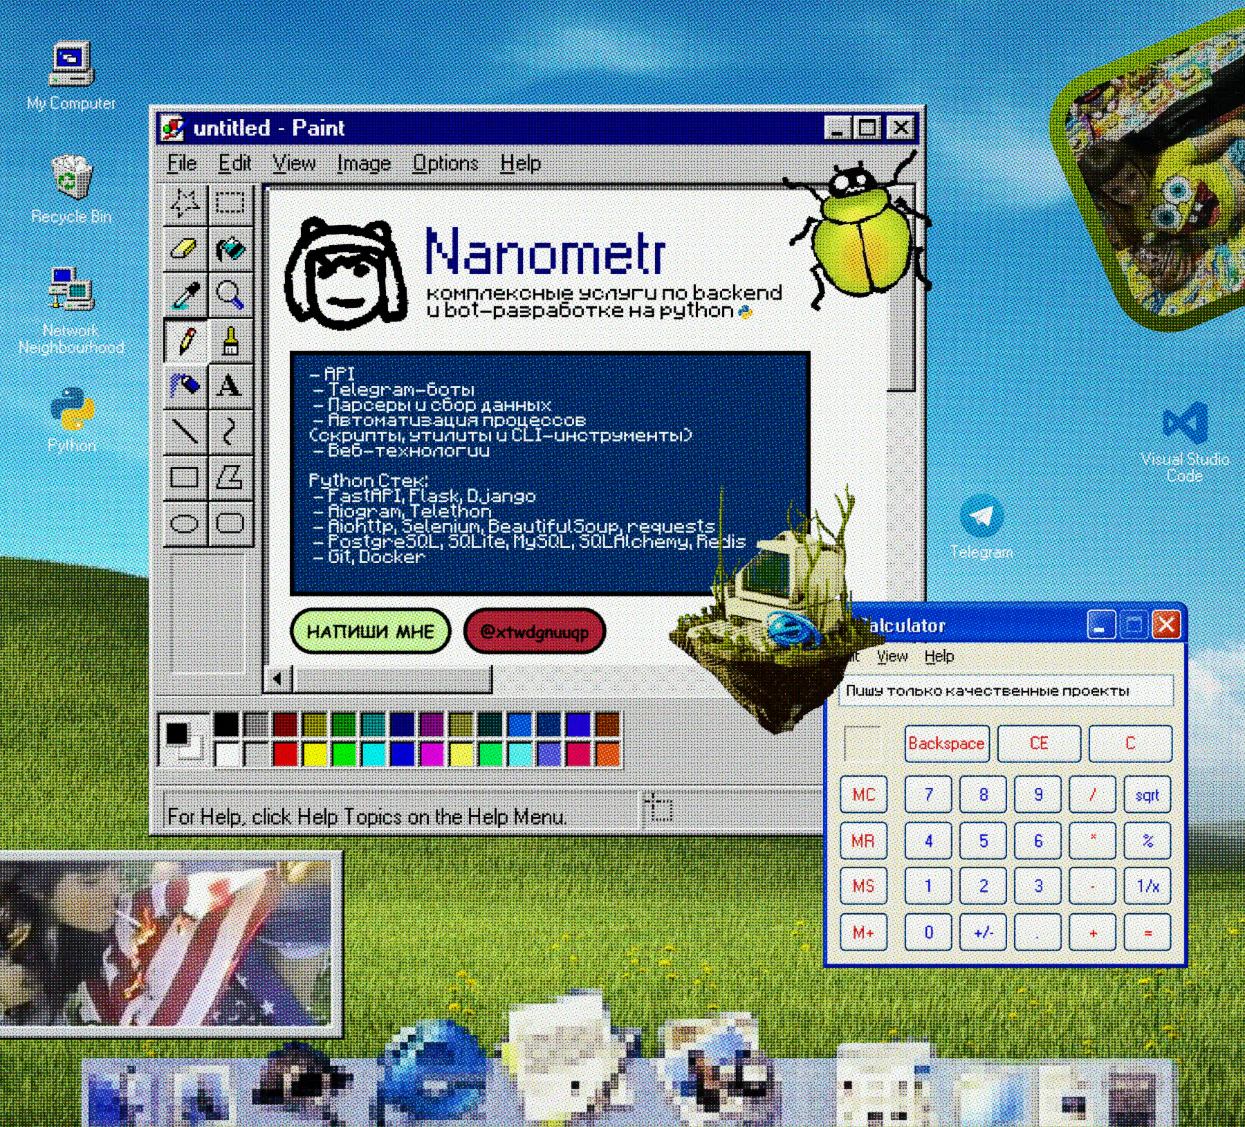Open the Recycle Bin icon
Viewport: 1245px width, 1127px height.
71,178
